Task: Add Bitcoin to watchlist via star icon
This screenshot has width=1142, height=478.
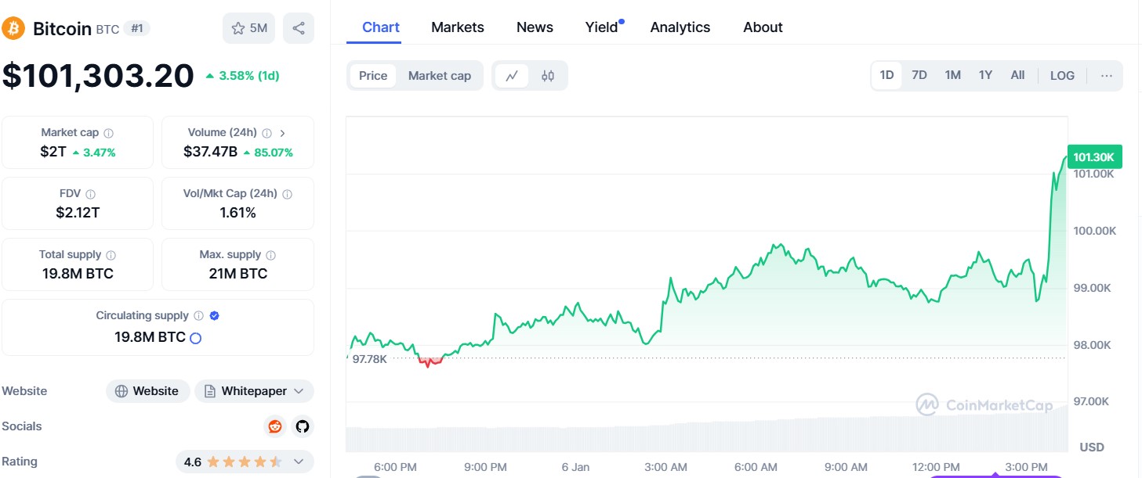Action: click(238, 28)
